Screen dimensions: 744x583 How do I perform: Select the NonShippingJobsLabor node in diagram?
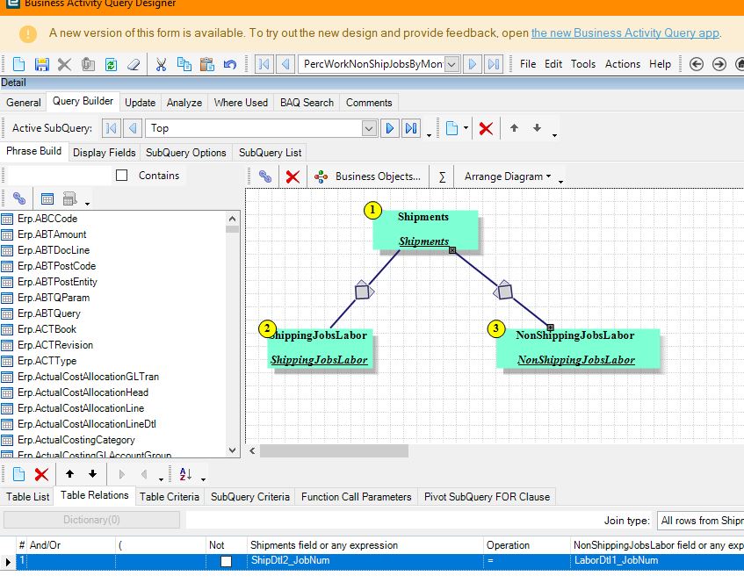pyautogui.click(x=577, y=349)
